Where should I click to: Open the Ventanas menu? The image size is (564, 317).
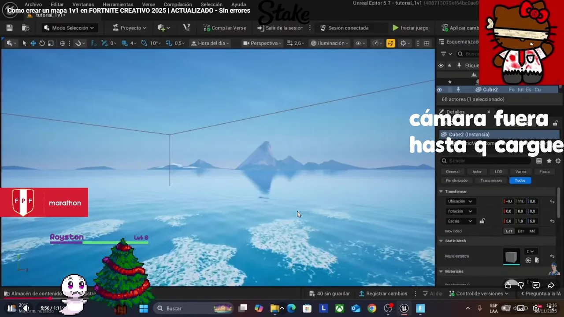(83, 4)
